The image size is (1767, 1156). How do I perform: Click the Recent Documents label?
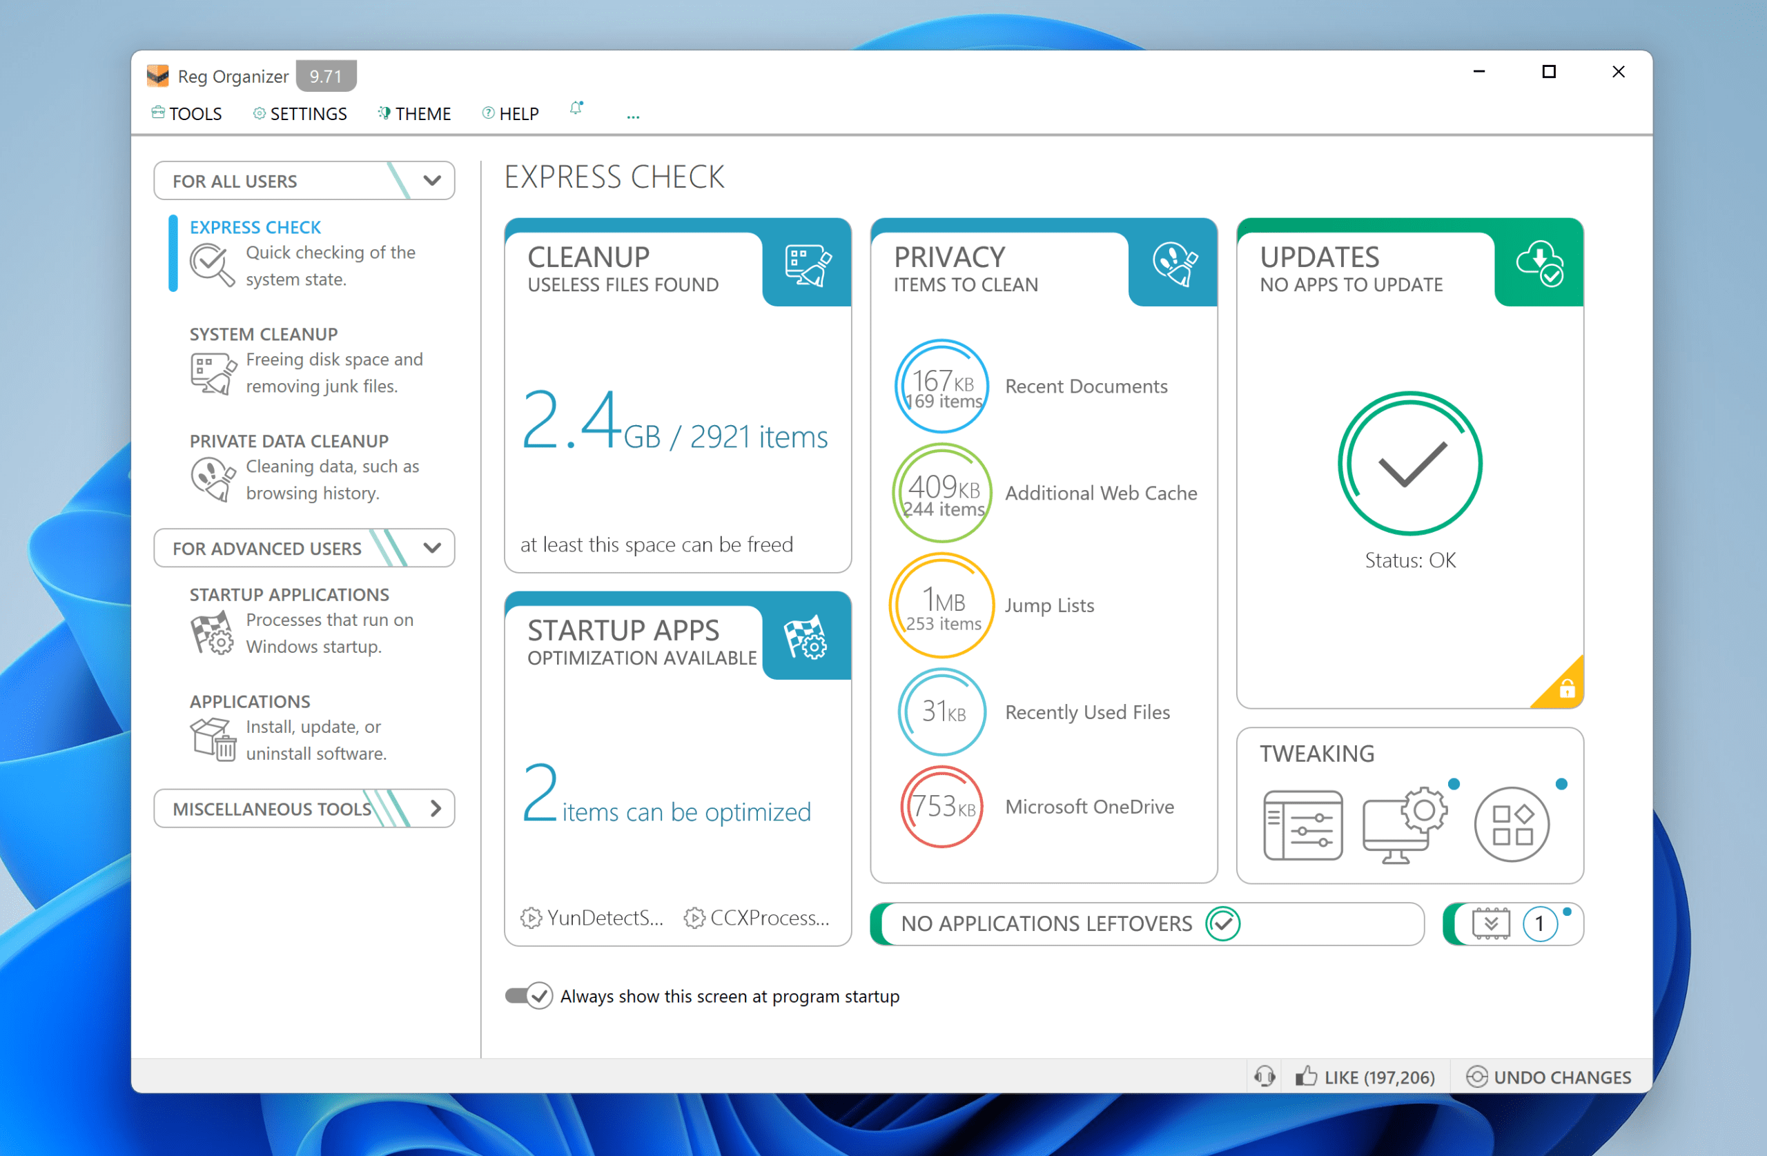[x=1086, y=386]
